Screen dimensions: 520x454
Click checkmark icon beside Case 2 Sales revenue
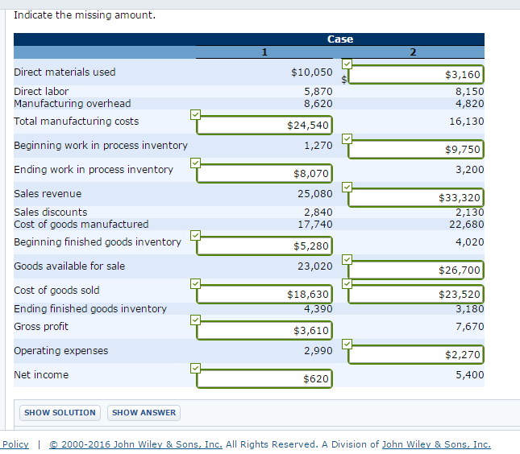click(x=346, y=187)
